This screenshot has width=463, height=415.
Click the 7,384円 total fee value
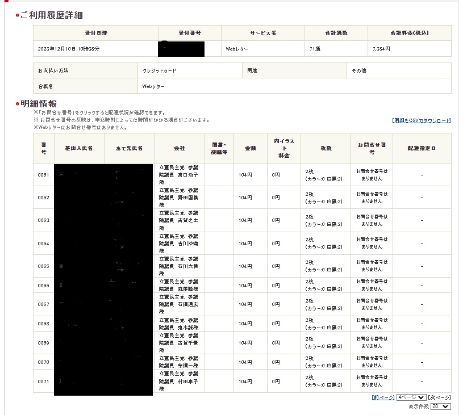pyautogui.click(x=381, y=49)
